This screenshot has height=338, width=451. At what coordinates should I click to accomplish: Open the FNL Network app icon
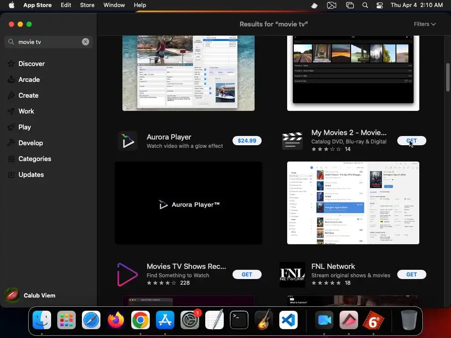292,275
